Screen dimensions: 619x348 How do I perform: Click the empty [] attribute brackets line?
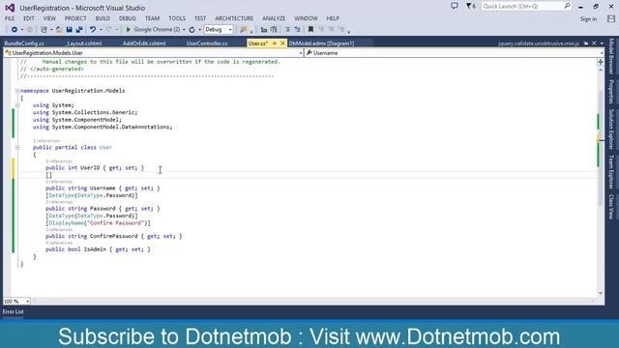pos(48,175)
